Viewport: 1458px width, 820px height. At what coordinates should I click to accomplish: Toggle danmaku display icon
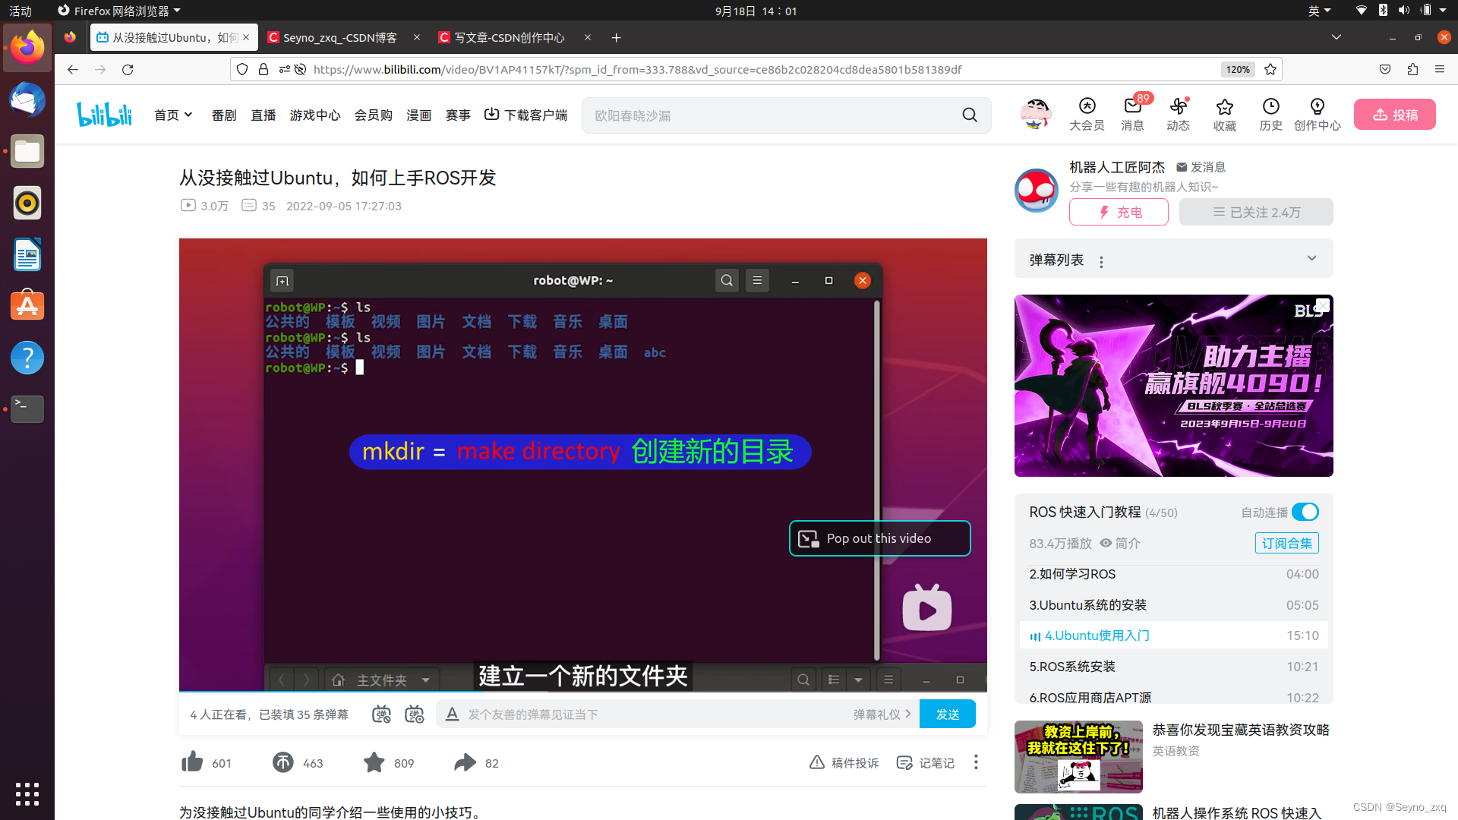[381, 714]
